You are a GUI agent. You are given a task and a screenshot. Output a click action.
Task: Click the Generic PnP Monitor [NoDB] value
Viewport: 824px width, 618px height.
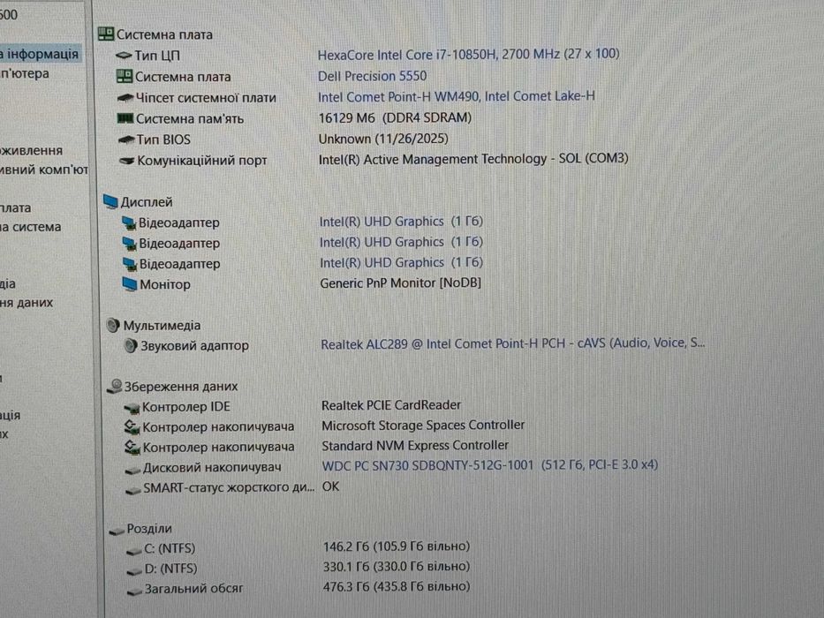[x=400, y=283]
